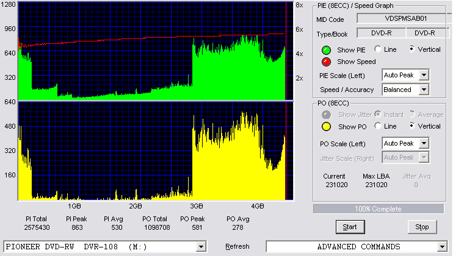Click the Start scan button
Screen dimensions: 453x256
point(350,227)
